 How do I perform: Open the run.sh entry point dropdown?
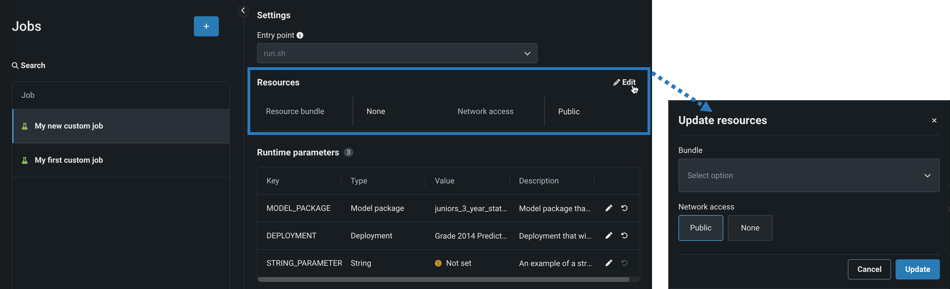click(x=396, y=53)
